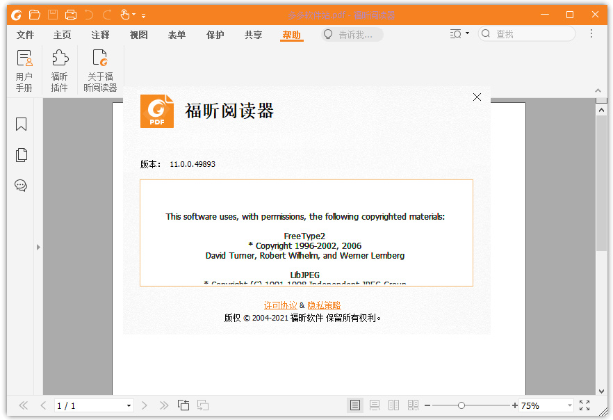Open a file using the folder icon

pyautogui.click(x=34, y=14)
